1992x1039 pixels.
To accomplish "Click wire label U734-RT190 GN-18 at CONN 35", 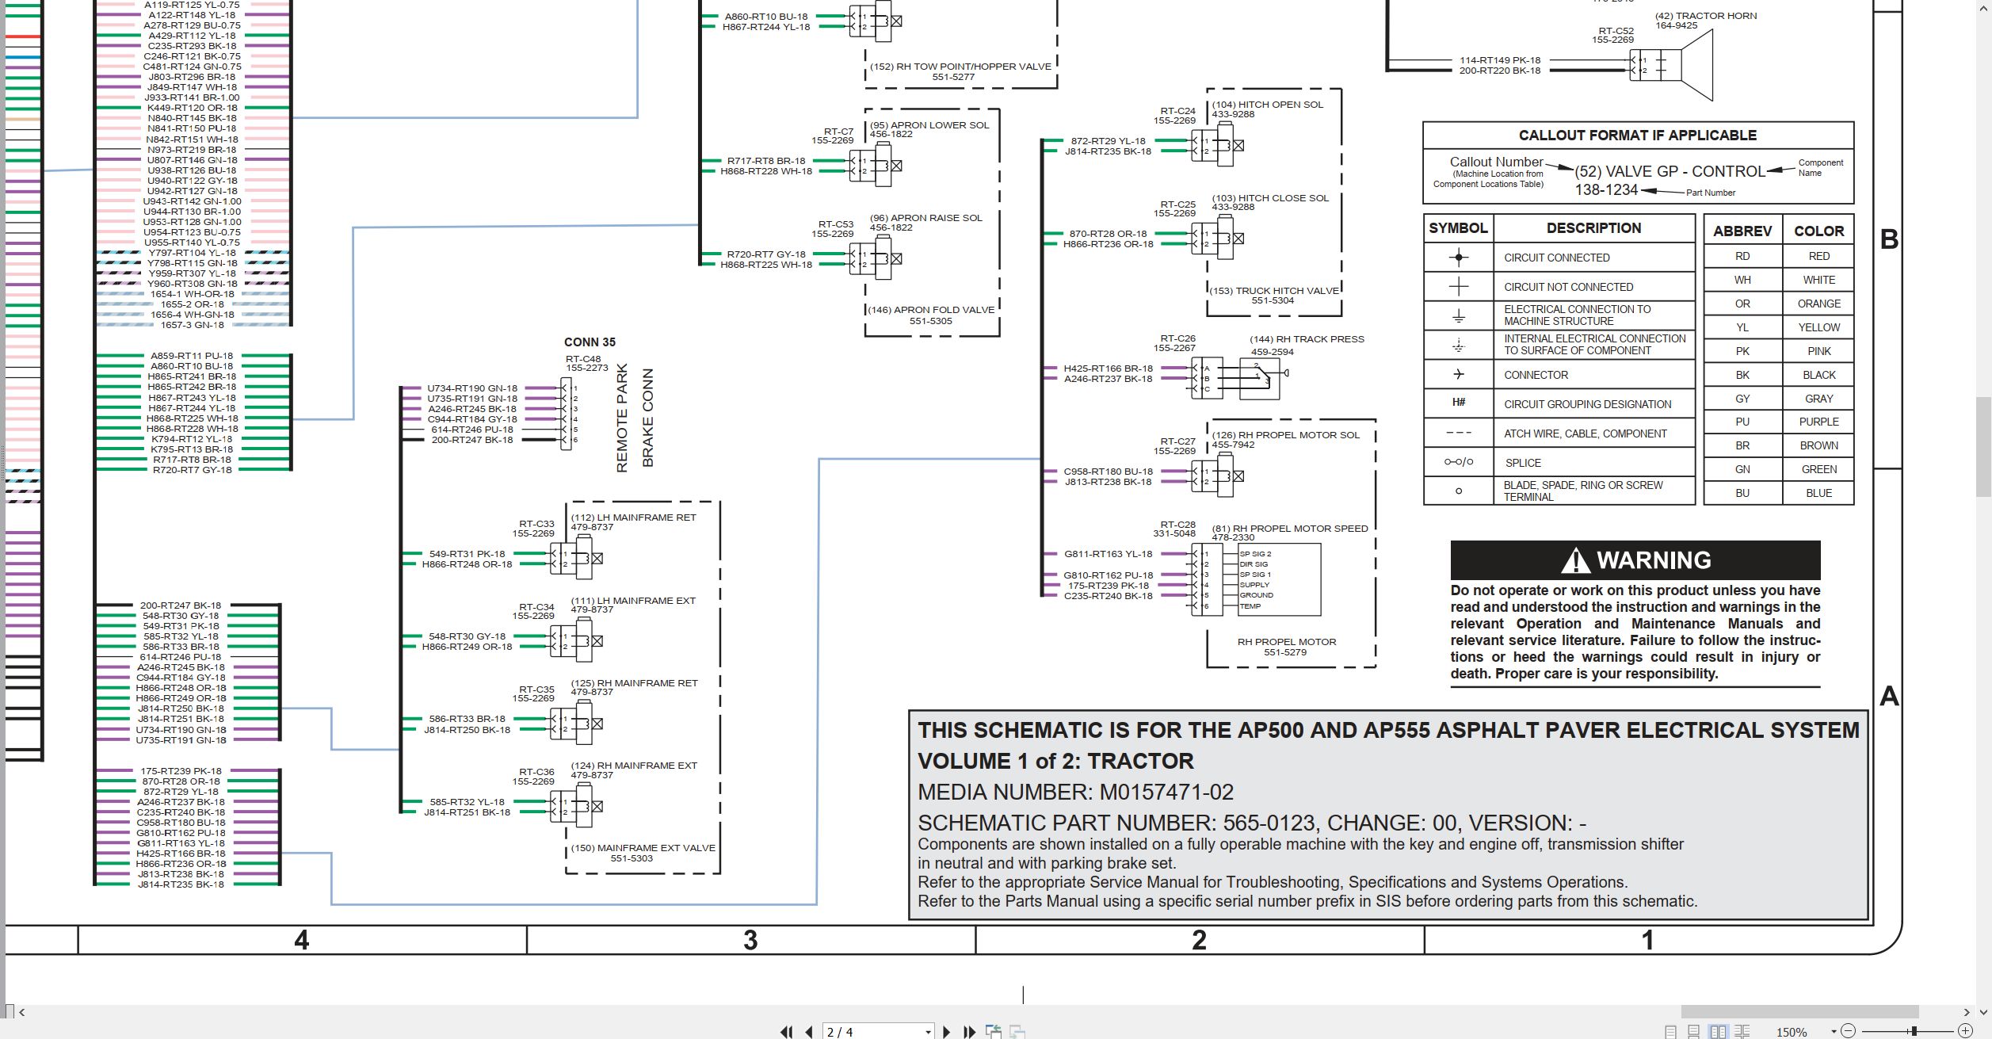I will [472, 388].
